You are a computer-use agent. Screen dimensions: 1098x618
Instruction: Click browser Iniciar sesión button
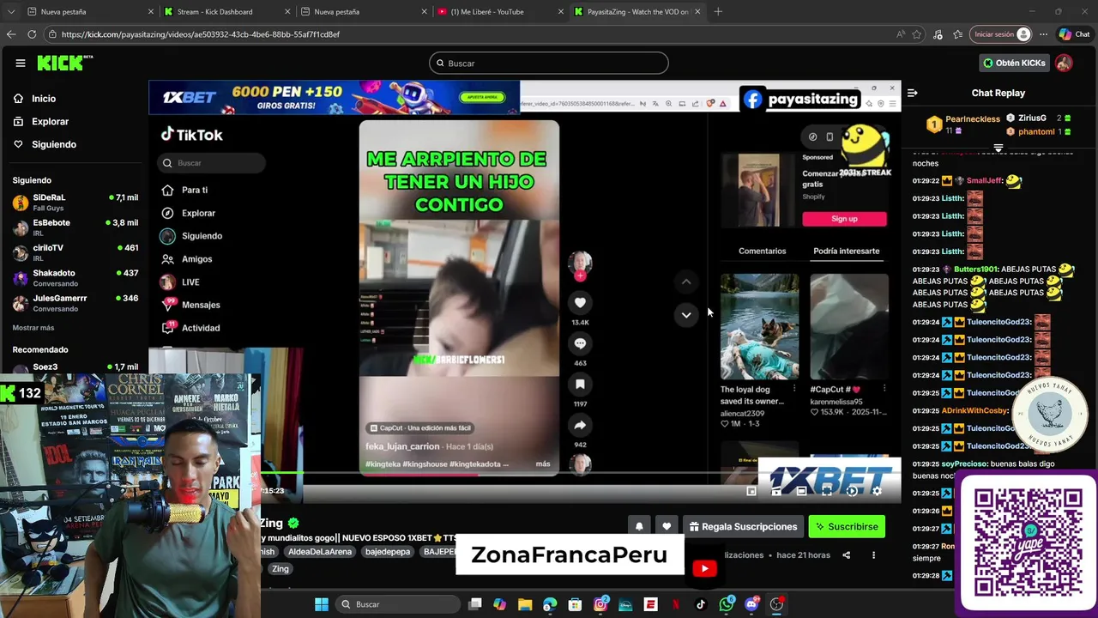(1000, 34)
